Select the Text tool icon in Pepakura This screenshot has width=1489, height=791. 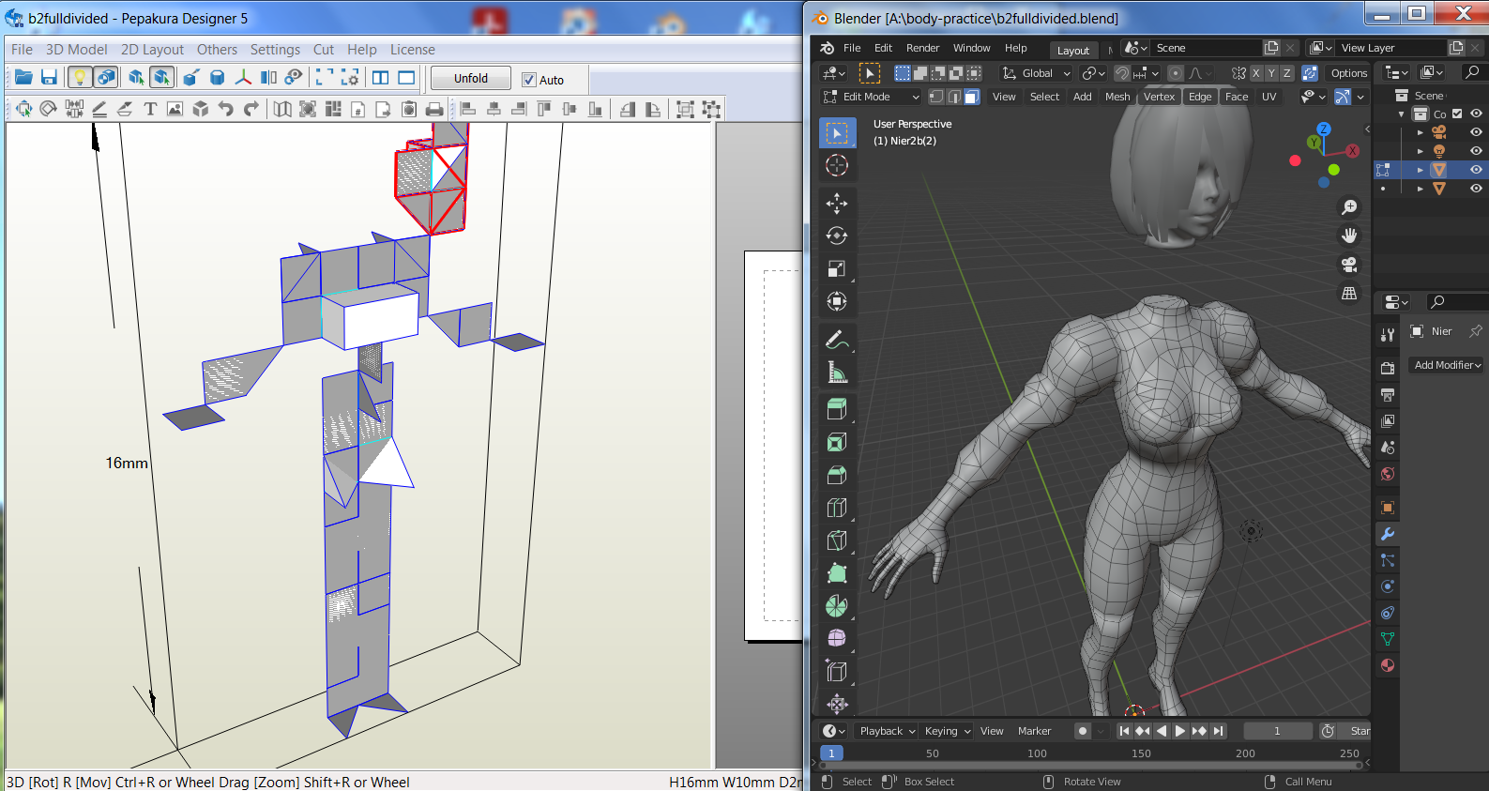click(x=149, y=110)
